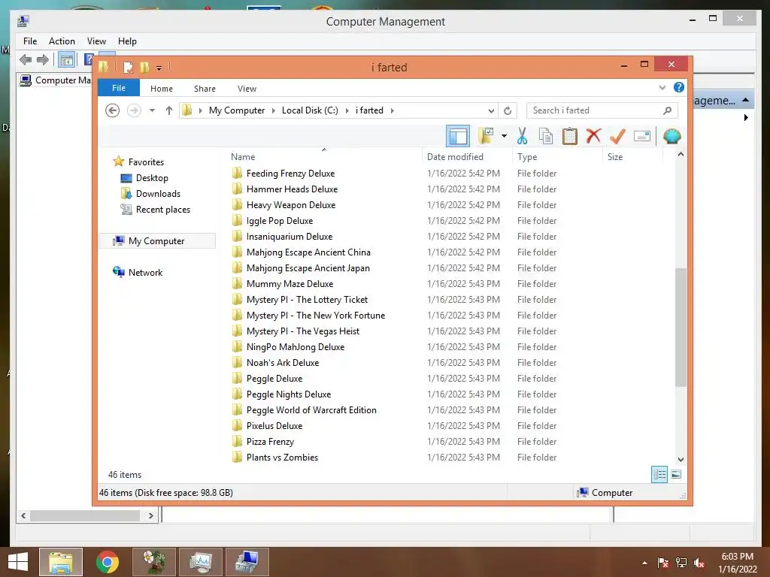Open the Home ribbon tab
Screen dimensions: 770x577
tap(162, 89)
